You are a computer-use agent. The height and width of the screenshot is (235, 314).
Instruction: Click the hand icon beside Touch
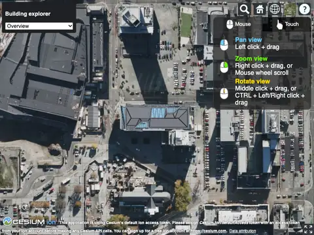(279, 24)
